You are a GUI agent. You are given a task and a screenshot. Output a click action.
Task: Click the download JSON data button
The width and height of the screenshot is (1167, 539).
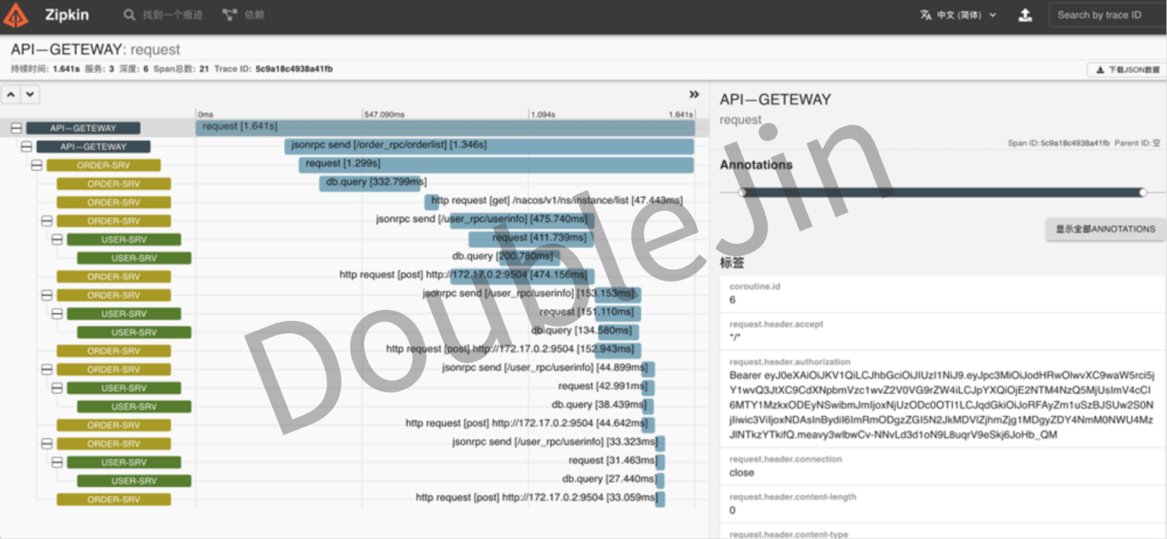pyautogui.click(x=1127, y=69)
